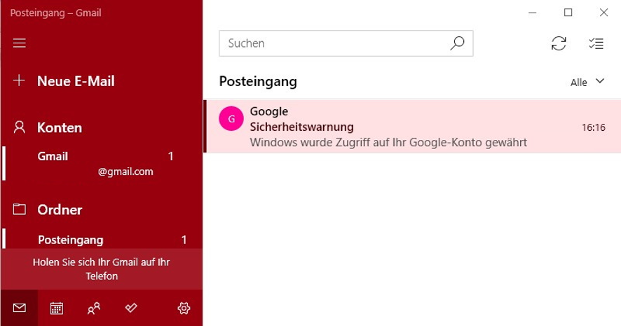Expand the Alle filter dropdown
This screenshot has width=621, height=326.
[587, 82]
